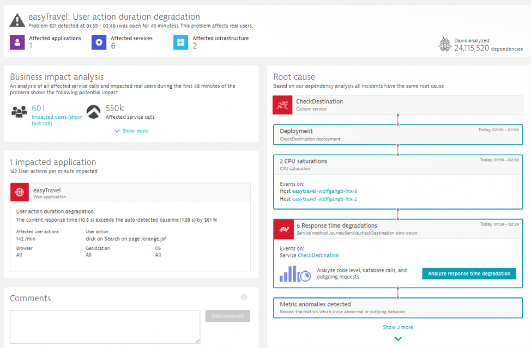Select the purple Affected applications icon
This screenshot has height=348, width=531.
[17, 42]
